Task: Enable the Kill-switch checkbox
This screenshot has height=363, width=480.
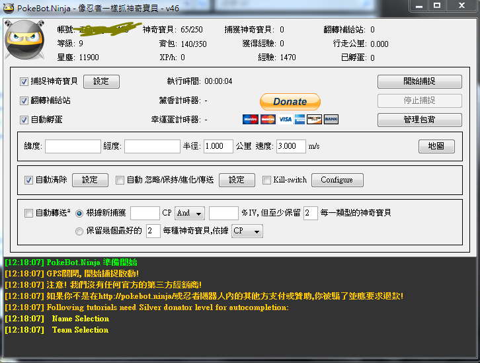Action: click(x=266, y=180)
